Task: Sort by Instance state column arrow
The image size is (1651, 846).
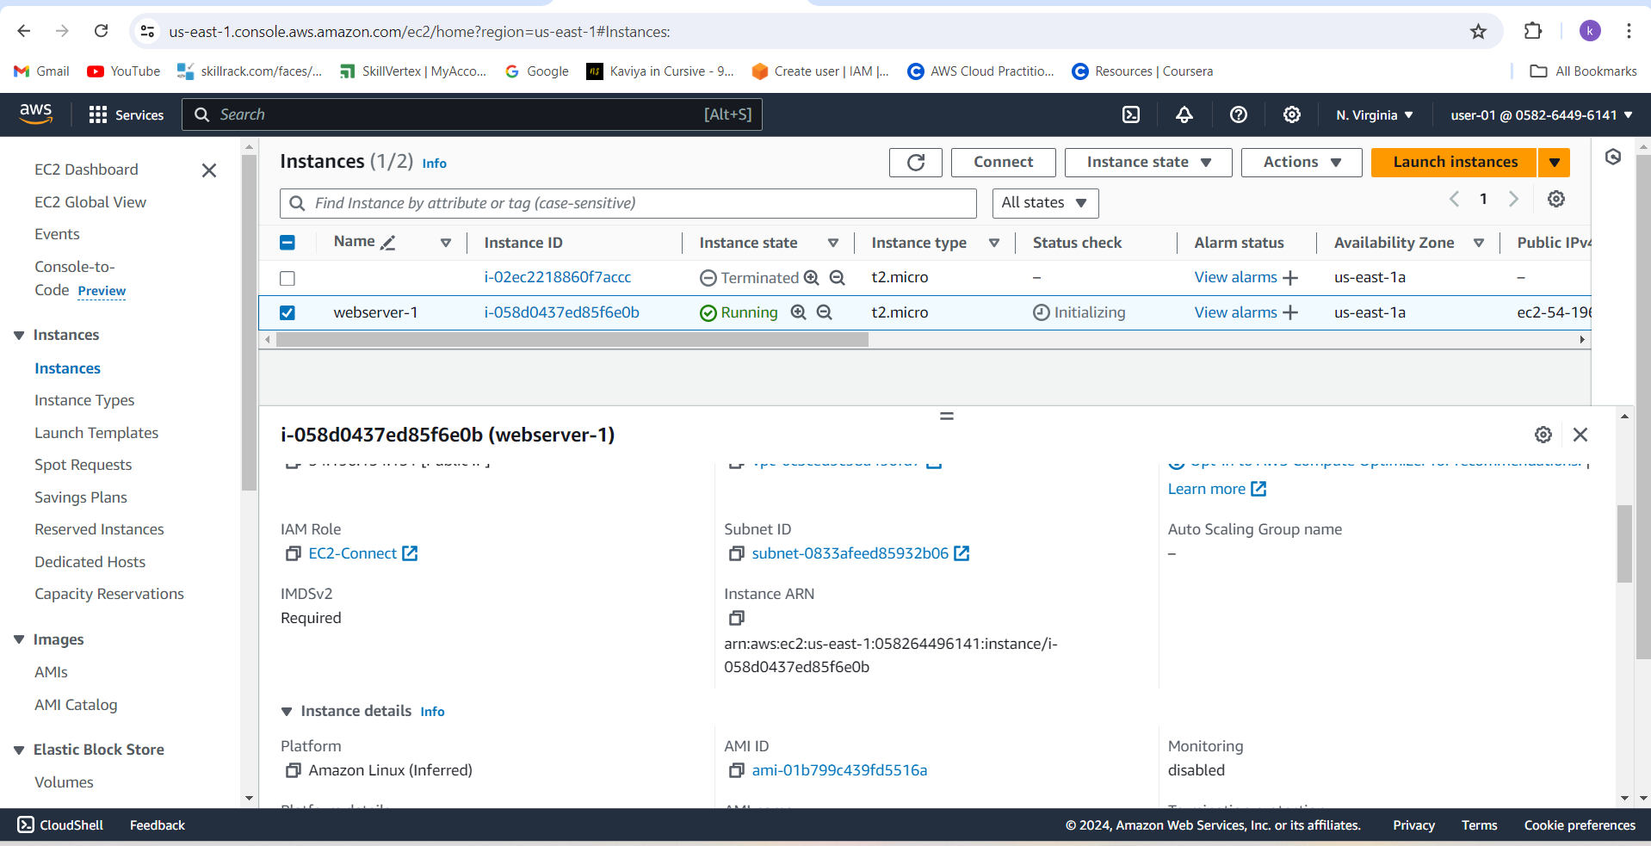Action: [833, 244]
